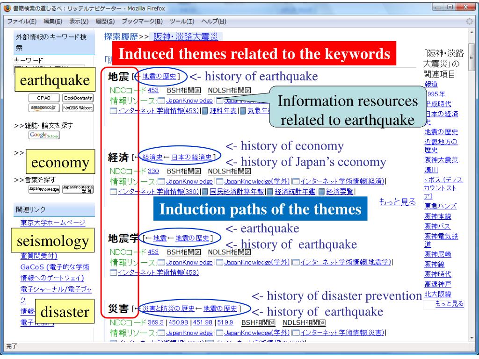Open JapanKnowledge(学外) link in 経済 section
Viewport: 479px width, 359px height.
pos(257,181)
